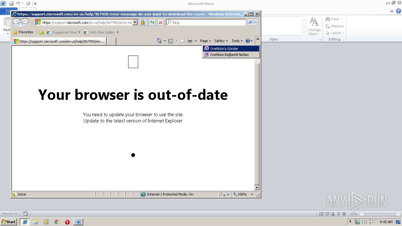This screenshot has width=402, height=226.
Task: Click Select in Word Editing group
Action: click(x=335, y=33)
